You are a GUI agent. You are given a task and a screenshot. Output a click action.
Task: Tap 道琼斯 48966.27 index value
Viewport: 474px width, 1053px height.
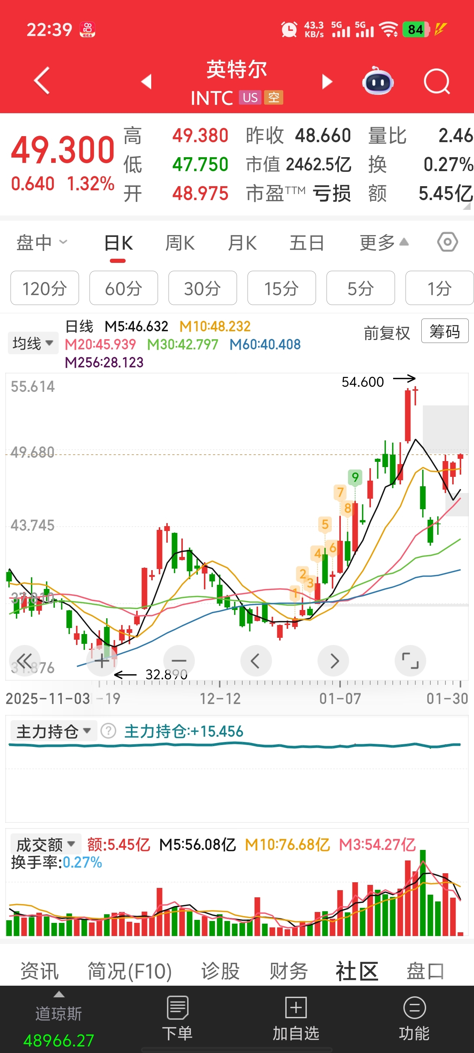coord(59,1040)
